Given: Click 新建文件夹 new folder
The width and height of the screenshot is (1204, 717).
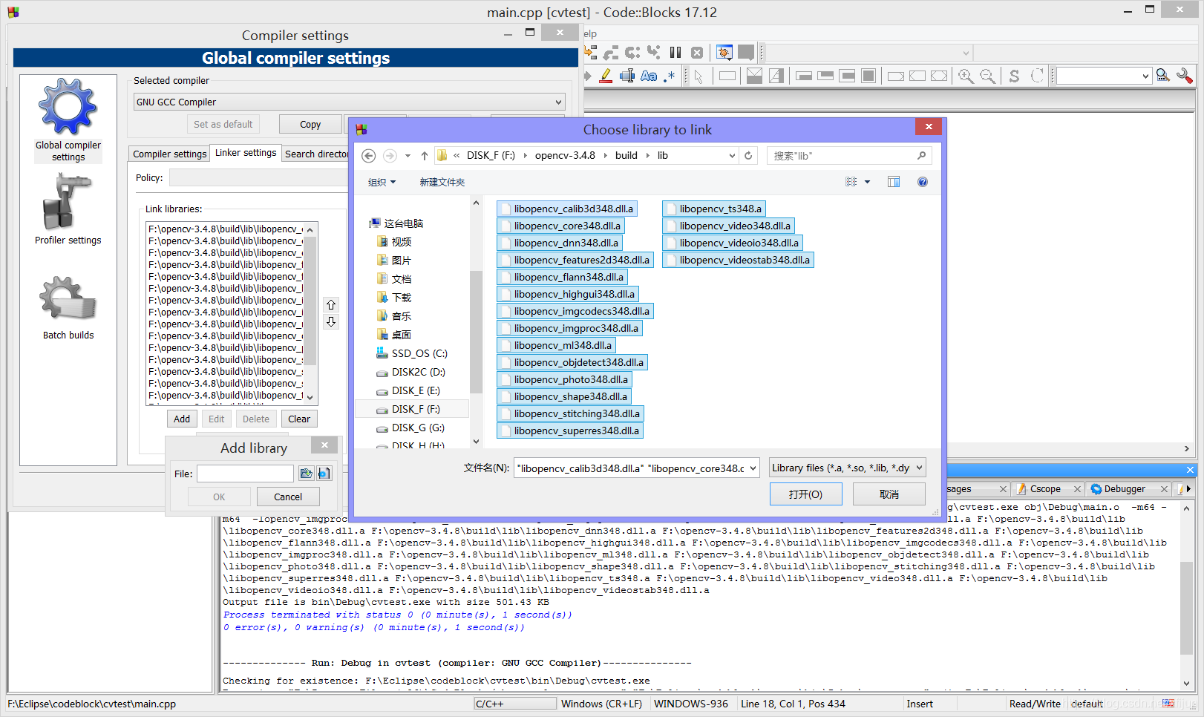Looking at the screenshot, I should click(442, 182).
